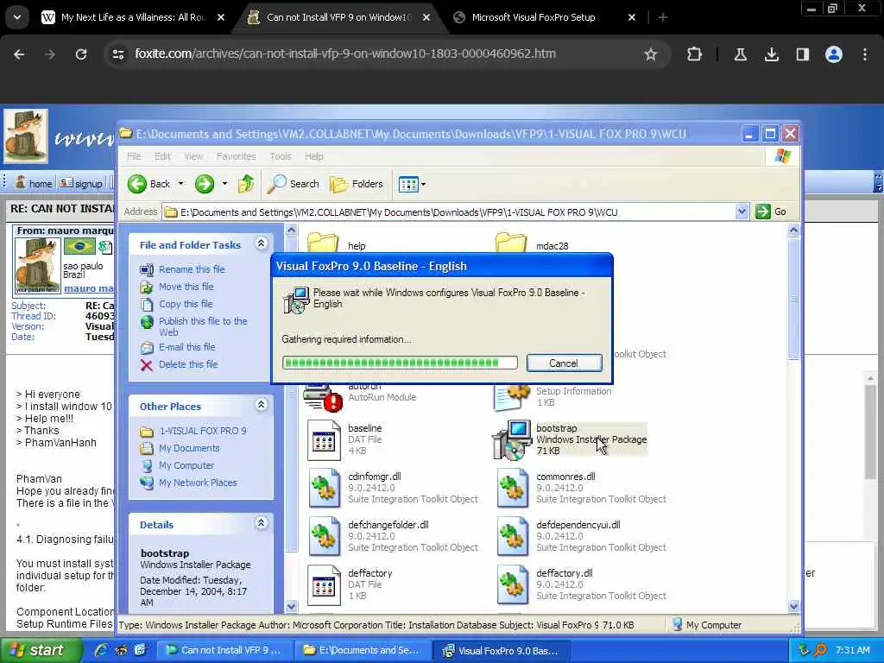Cancel the Visual FoxPro installer dialog
Viewport: 884px width, 663px height.
pos(564,363)
